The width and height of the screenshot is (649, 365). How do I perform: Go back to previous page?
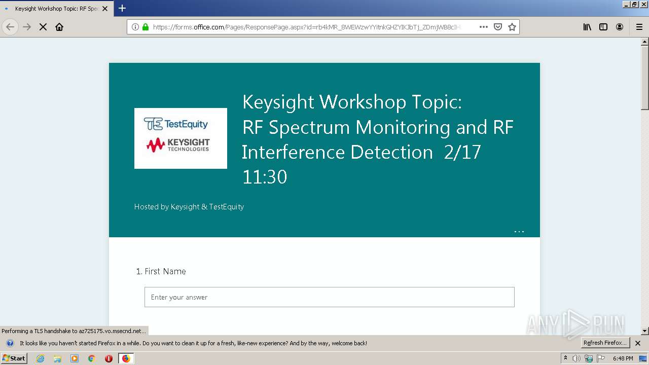tap(10, 27)
